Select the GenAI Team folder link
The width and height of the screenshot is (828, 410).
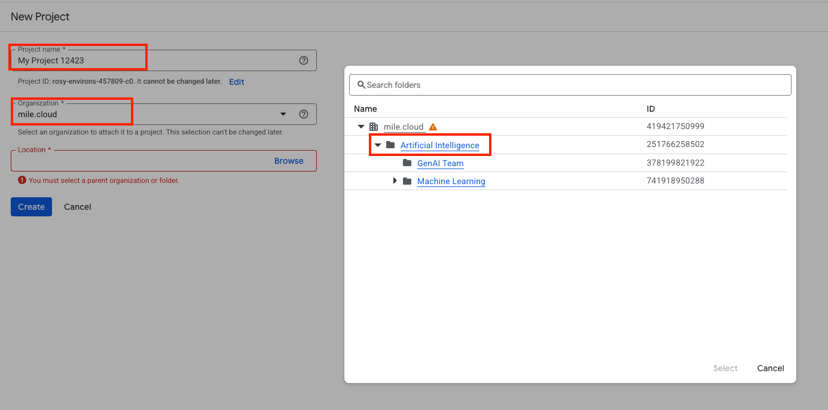pyautogui.click(x=440, y=163)
